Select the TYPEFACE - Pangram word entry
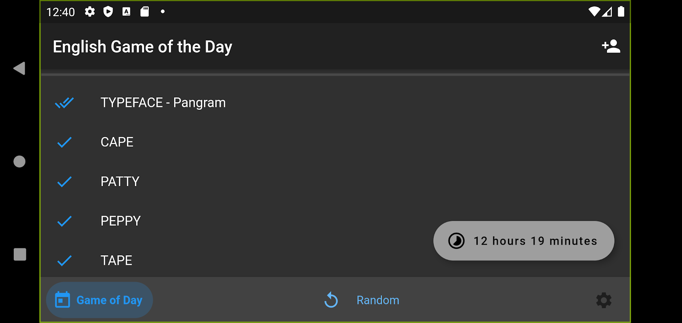 [x=163, y=103]
